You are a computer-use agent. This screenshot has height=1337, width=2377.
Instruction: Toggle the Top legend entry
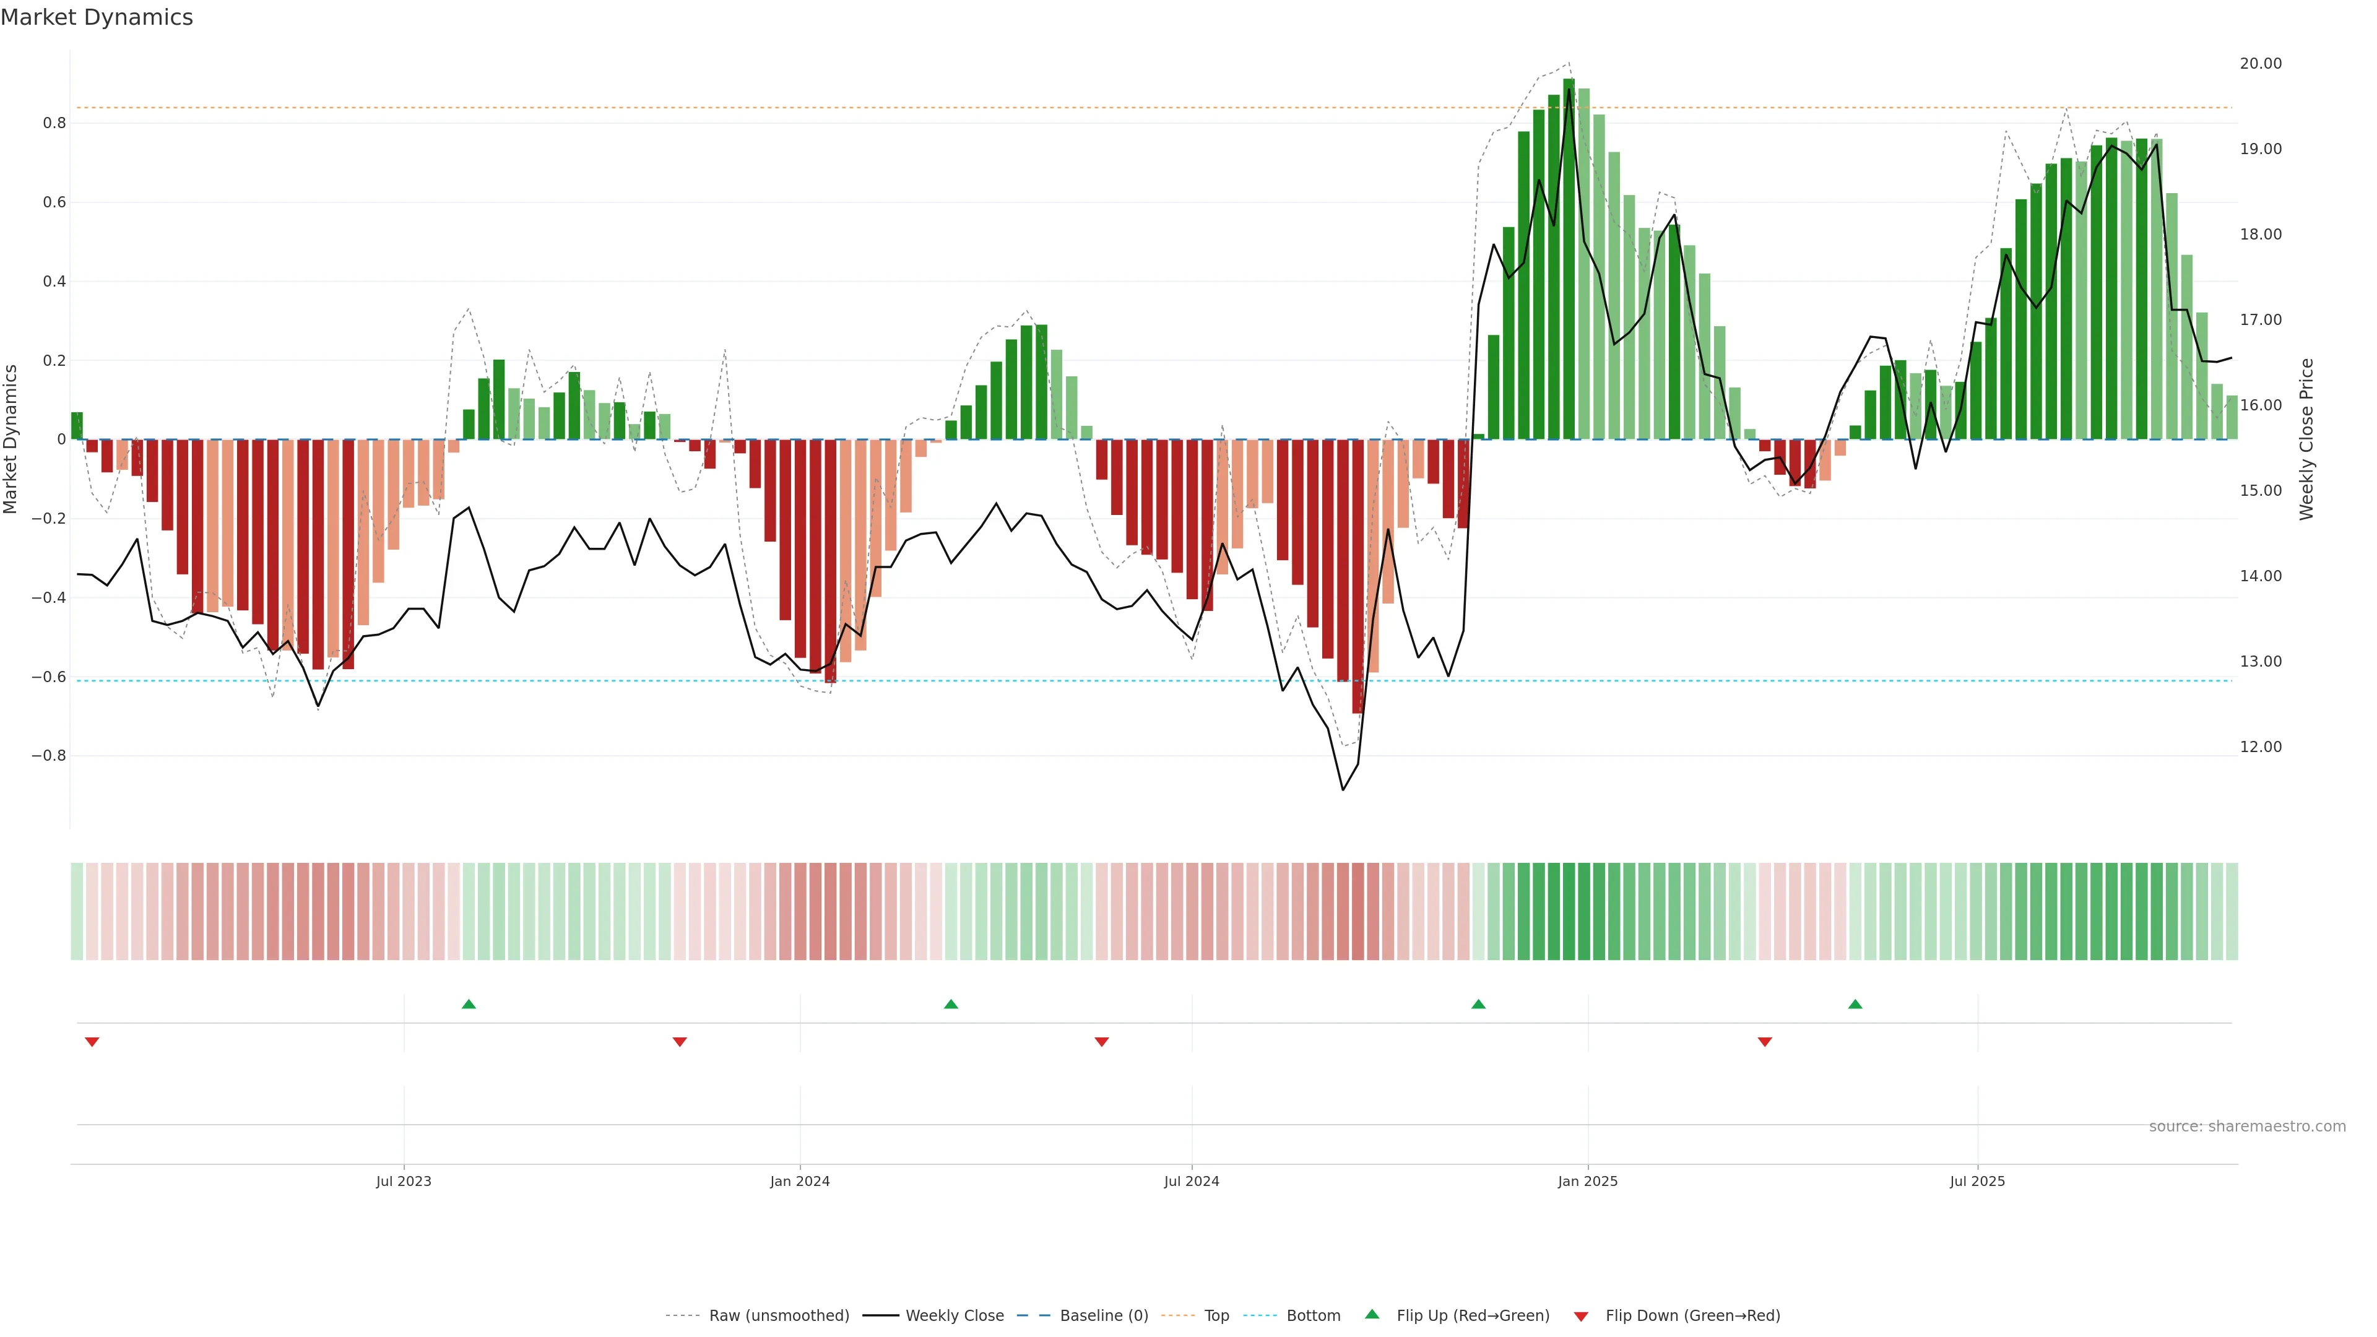coord(1216,1316)
